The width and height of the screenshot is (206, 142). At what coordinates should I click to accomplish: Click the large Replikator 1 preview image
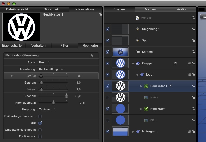tap(21, 27)
